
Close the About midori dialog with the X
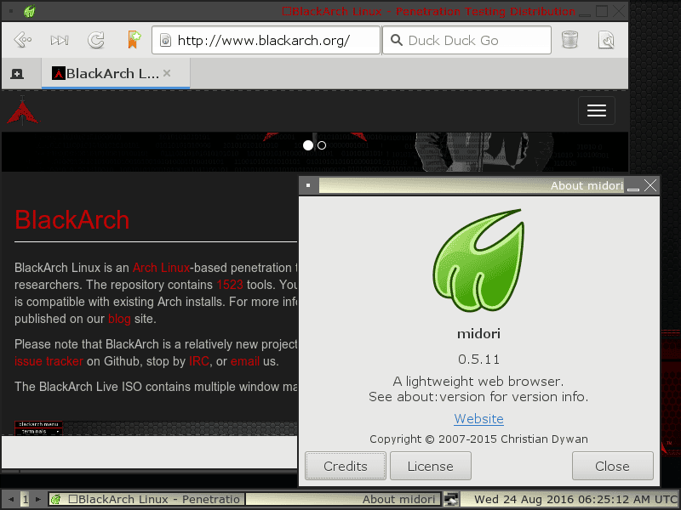point(650,185)
